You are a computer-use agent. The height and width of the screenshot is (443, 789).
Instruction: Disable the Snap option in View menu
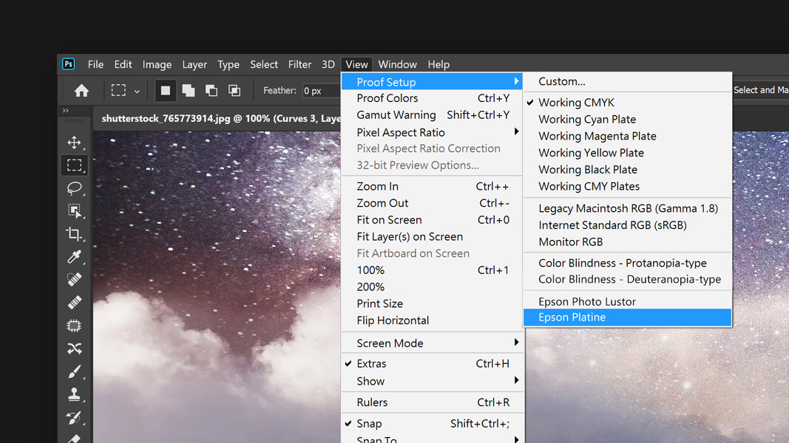(369, 423)
